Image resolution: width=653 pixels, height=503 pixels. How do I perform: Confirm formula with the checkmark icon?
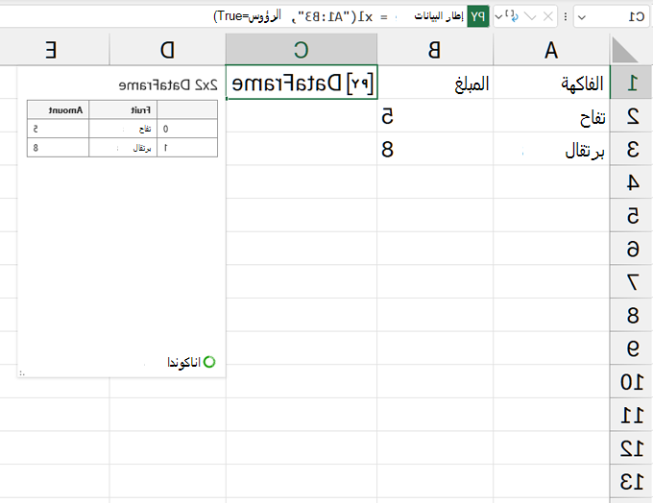(x=530, y=16)
